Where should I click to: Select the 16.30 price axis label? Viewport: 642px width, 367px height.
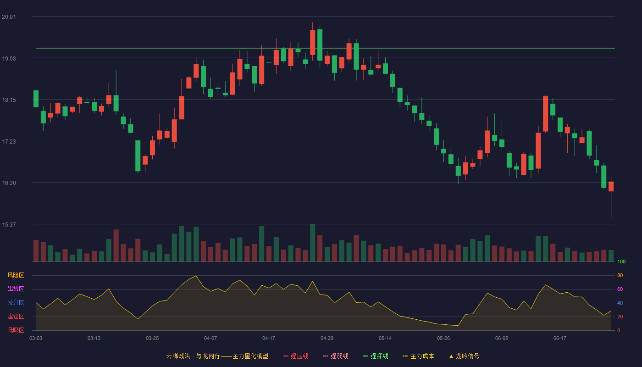click(x=9, y=183)
